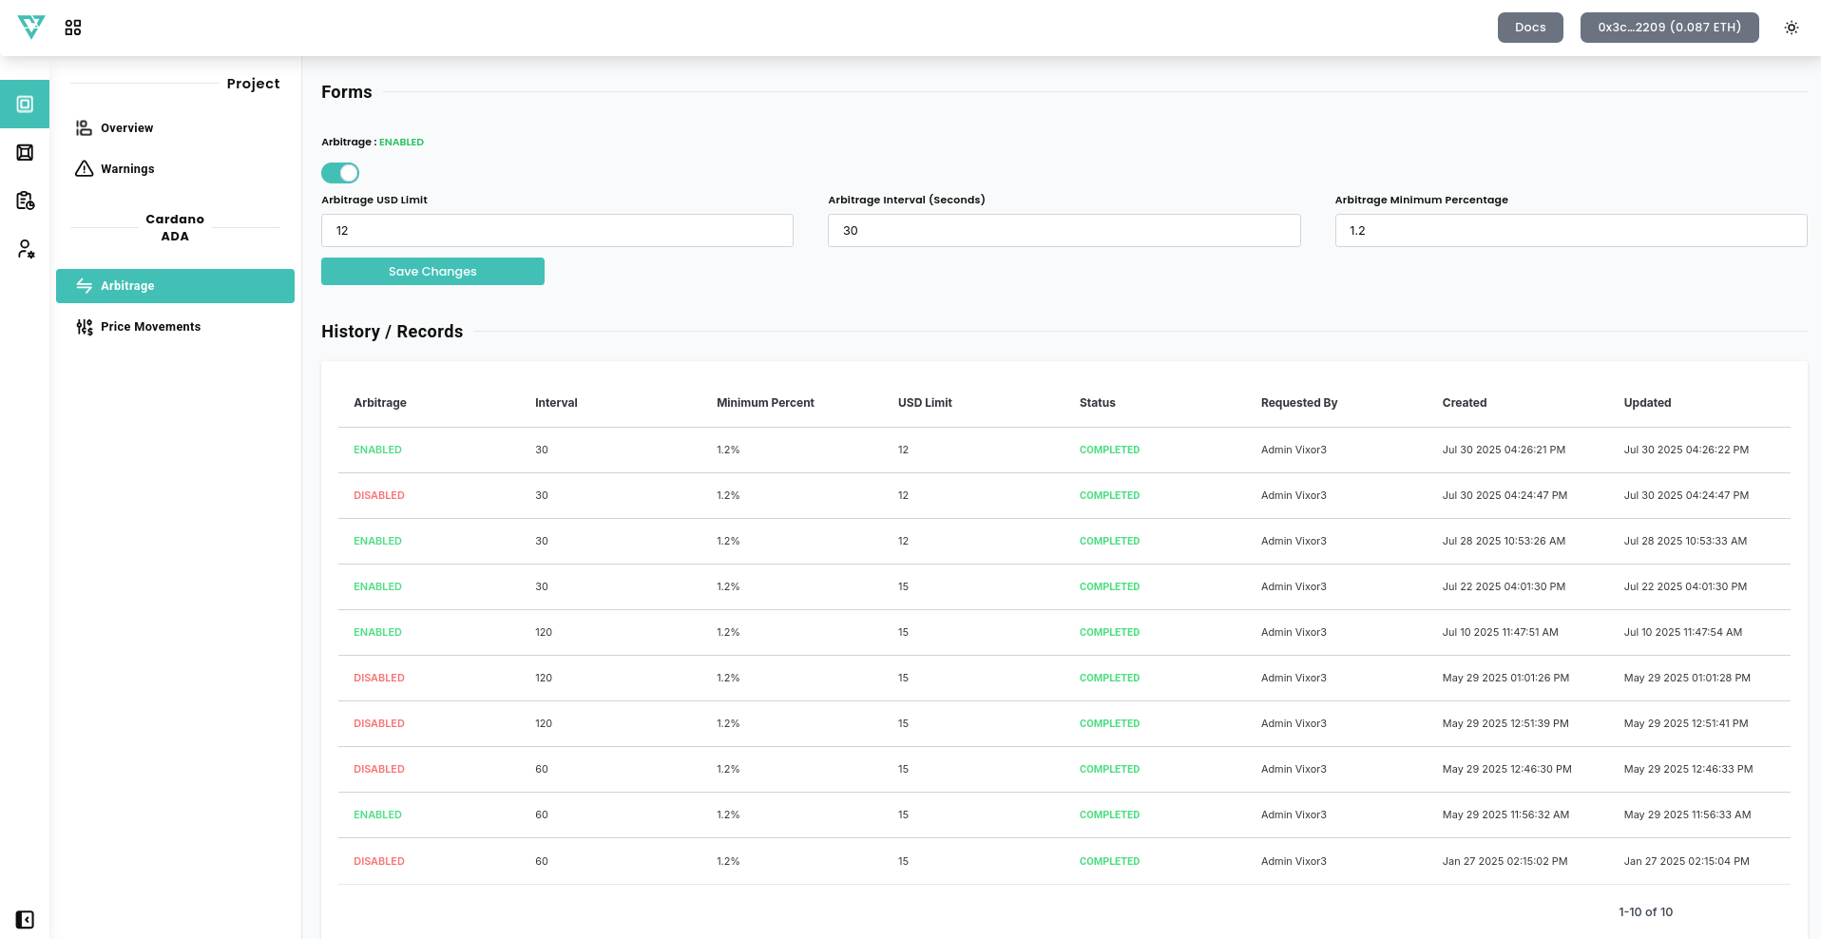The height and width of the screenshot is (939, 1821).
Task: Open the apps grid icon
Action: click(x=73, y=28)
